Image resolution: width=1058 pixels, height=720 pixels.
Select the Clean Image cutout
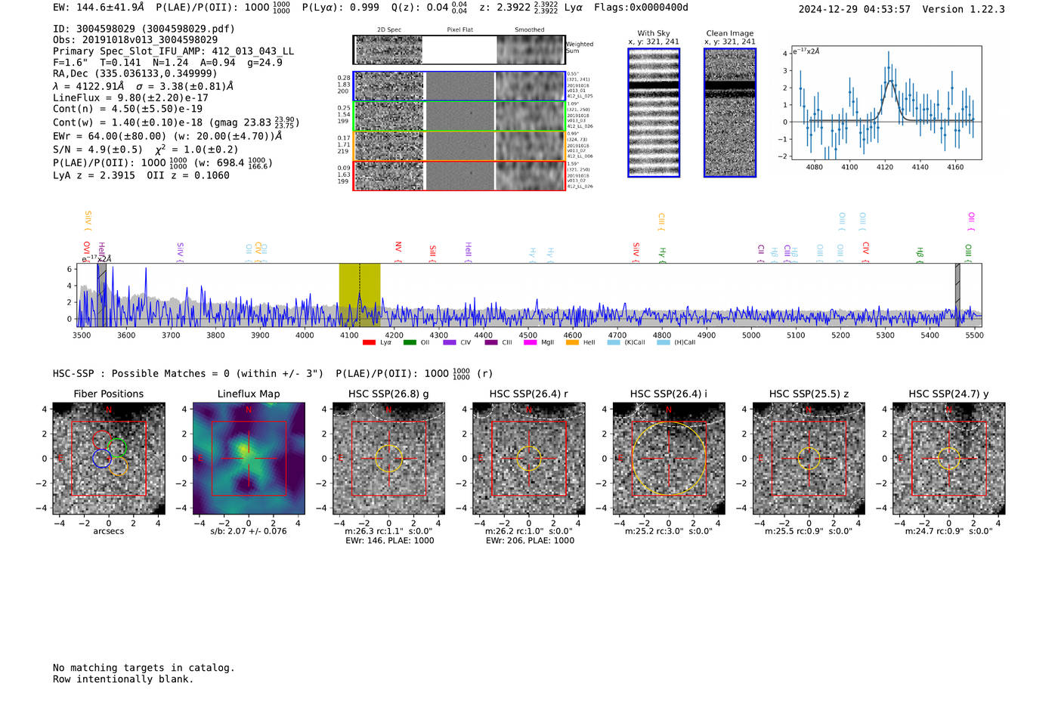pyautogui.click(x=730, y=113)
